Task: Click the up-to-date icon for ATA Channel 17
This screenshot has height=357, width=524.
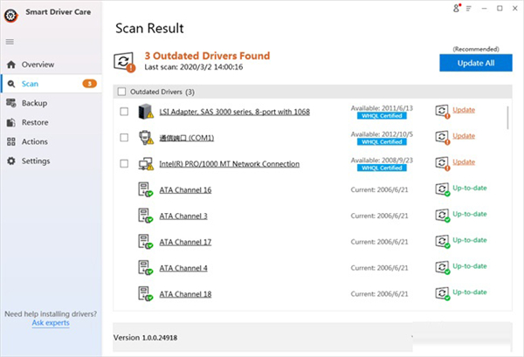Action: pos(443,242)
